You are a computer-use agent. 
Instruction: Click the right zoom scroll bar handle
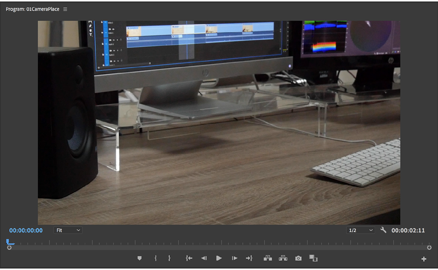click(x=429, y=248)
